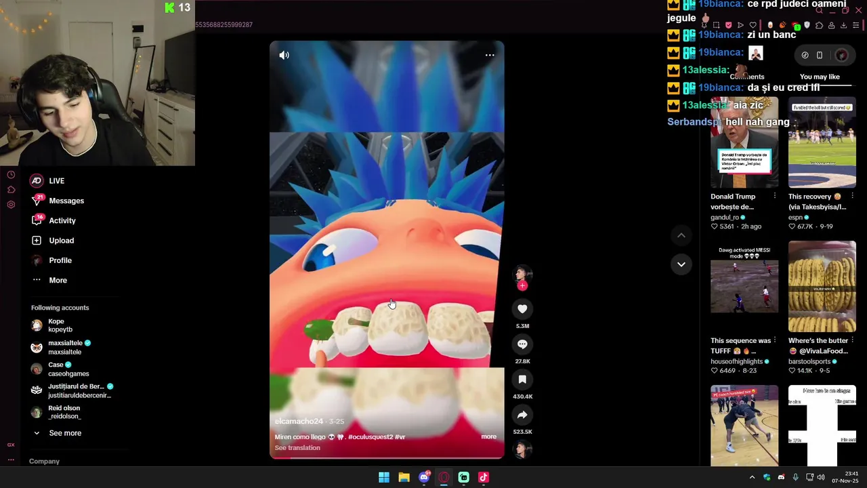
Task: Open the browser extensions puzzle icon
Action: [x=819, y=25]
